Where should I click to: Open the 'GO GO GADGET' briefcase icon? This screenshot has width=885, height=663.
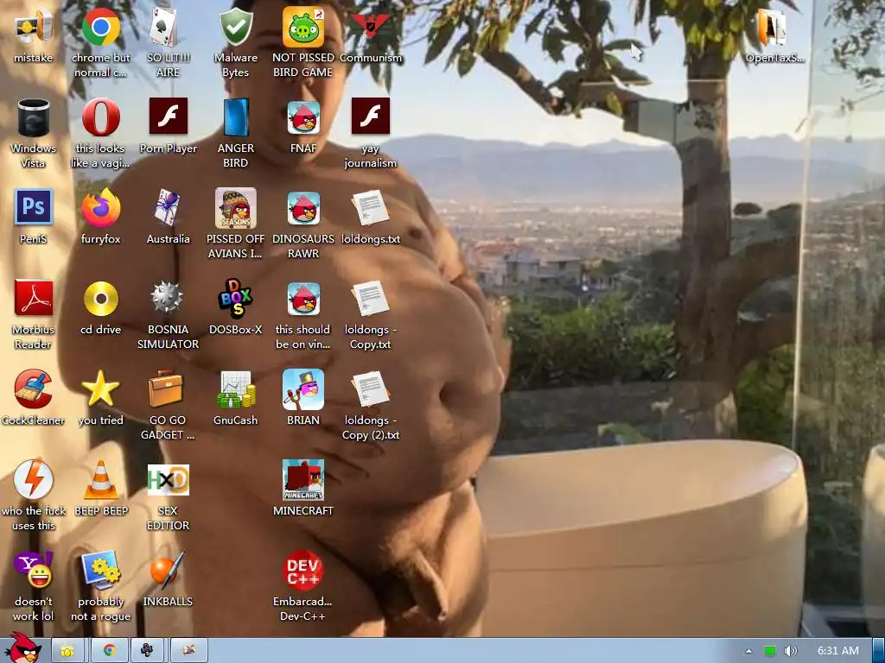[168, 405]
